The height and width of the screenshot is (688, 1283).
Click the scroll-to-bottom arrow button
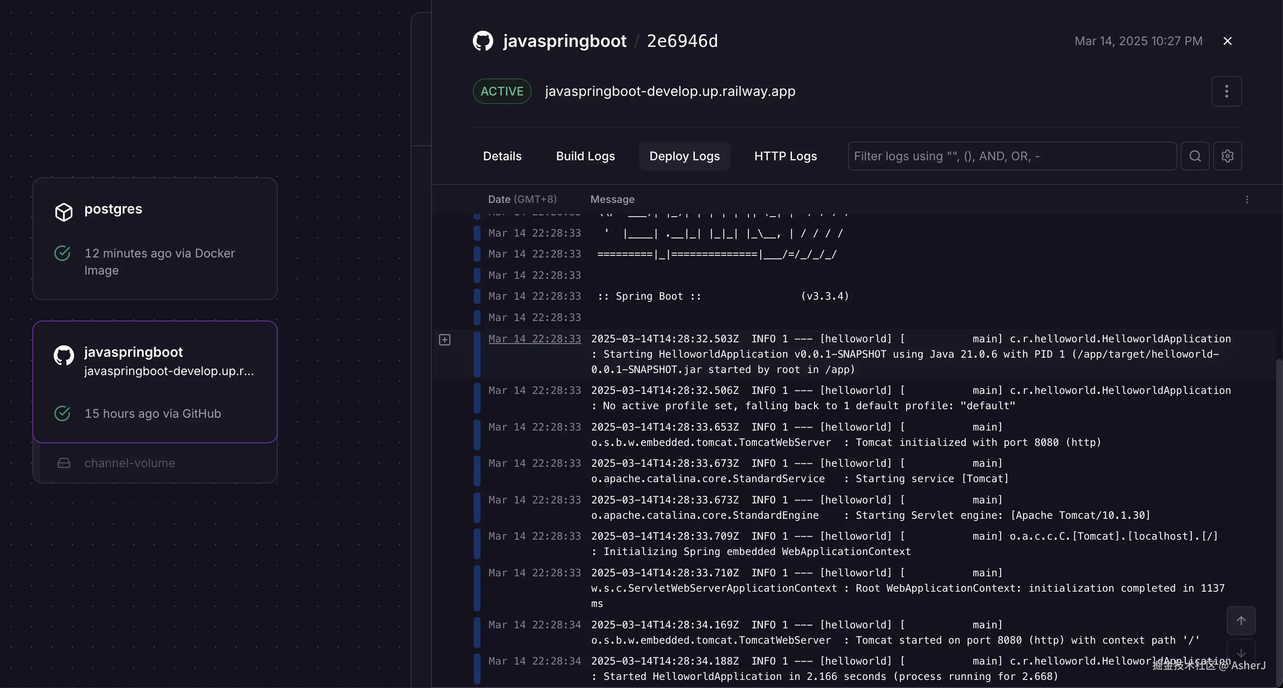pyautogui.click(x=1241, y=653)
